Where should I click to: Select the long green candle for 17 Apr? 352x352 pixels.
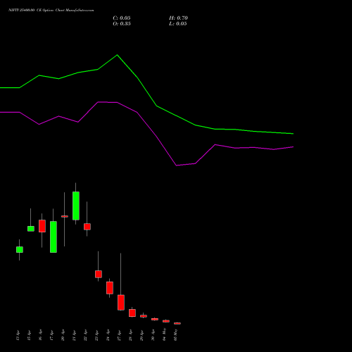tap(54, 237)
